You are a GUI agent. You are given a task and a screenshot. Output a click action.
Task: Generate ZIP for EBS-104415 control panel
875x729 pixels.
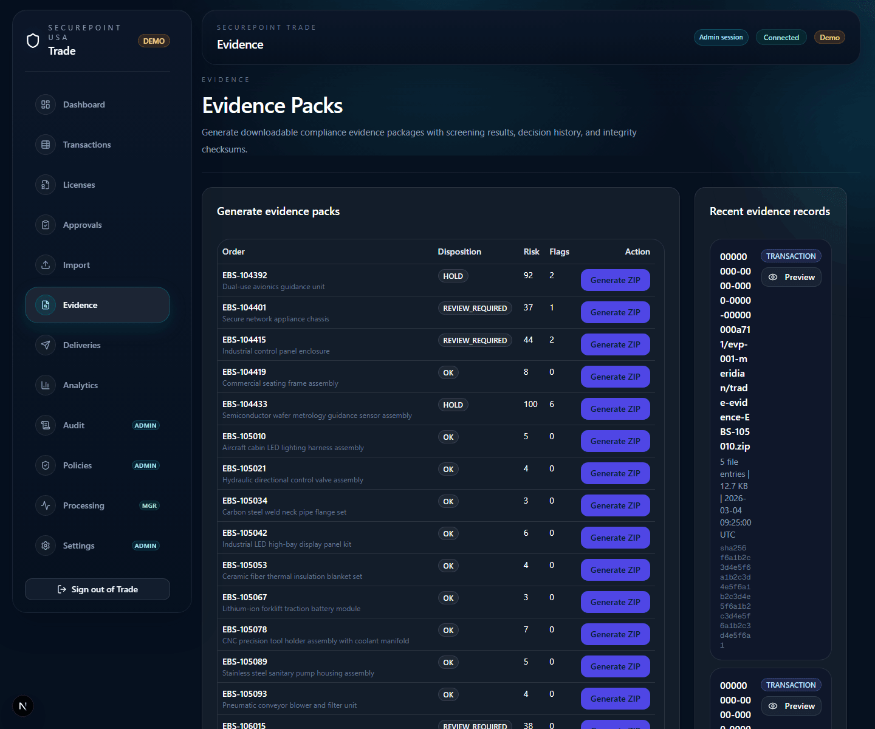616,344
